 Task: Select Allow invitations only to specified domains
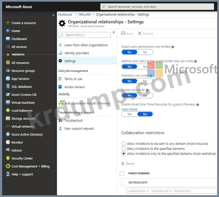(x=123, y=153)
